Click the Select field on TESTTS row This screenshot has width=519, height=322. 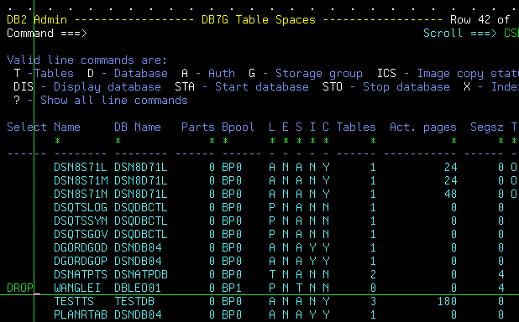coord(27,302)
